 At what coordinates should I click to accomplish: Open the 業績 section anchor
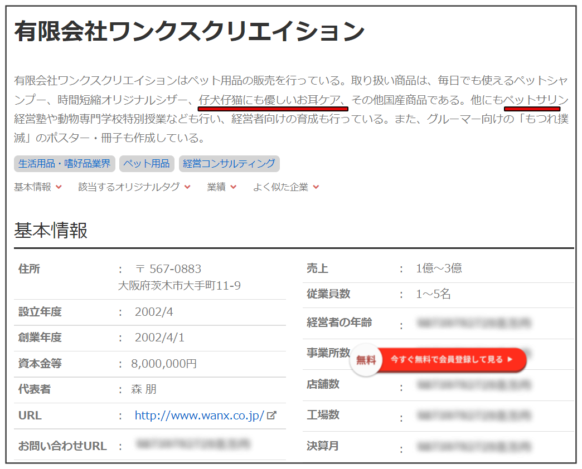[x=221, y=187]
